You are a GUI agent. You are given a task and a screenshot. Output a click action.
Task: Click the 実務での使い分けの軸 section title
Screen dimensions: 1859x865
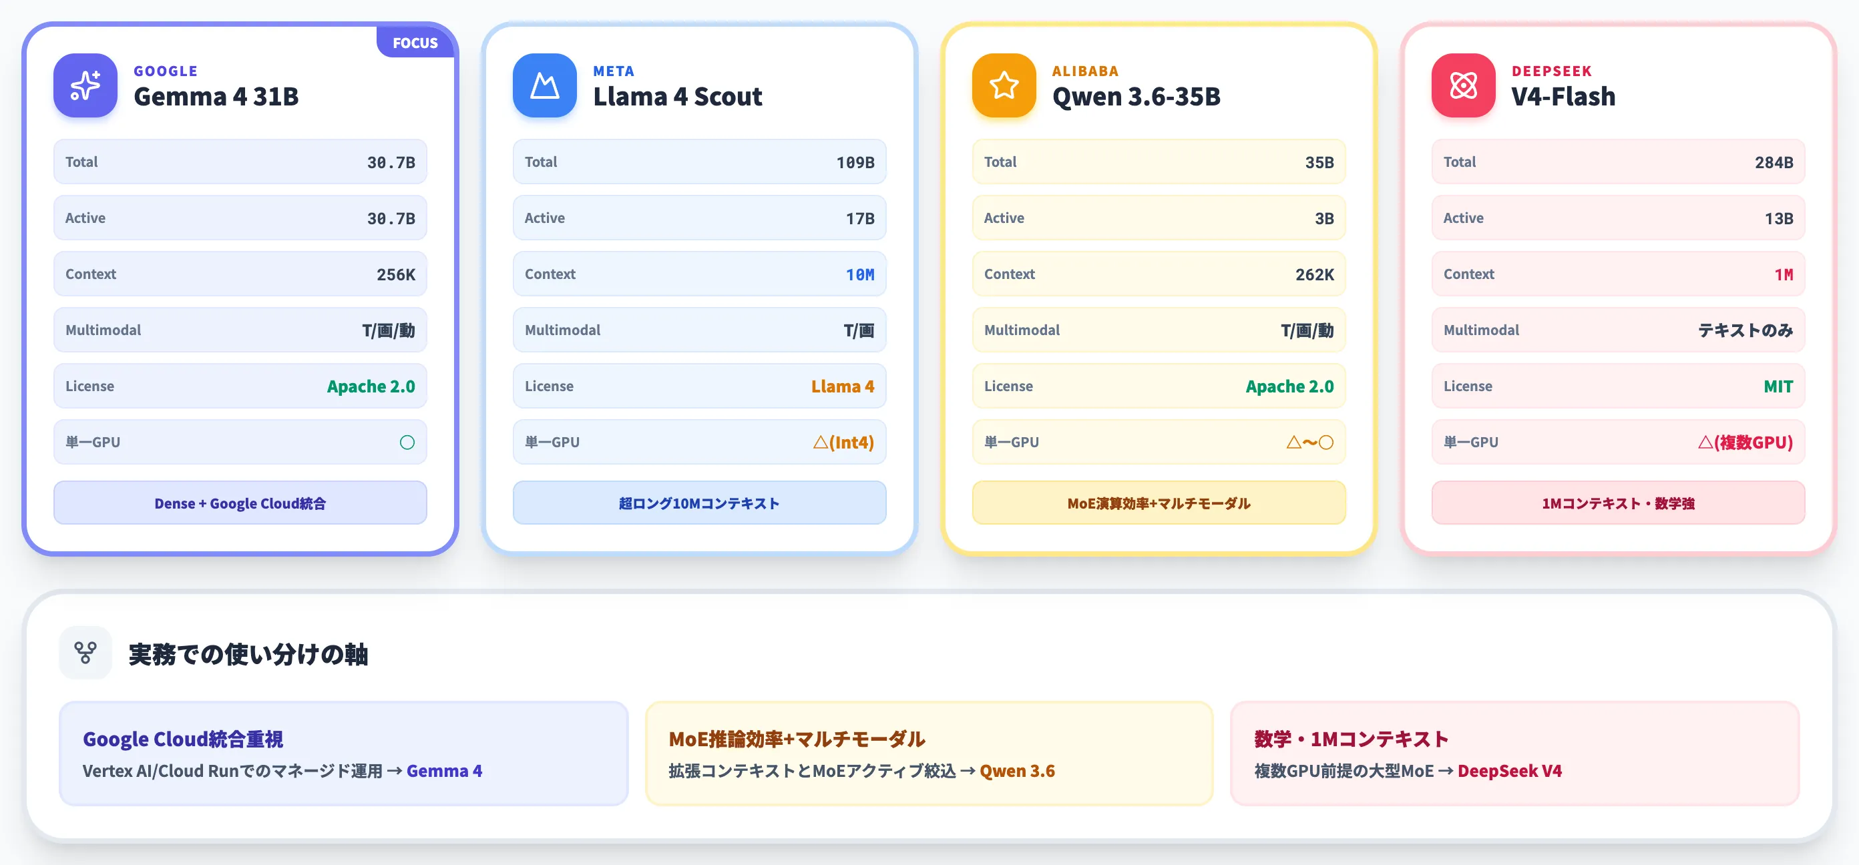248,653
